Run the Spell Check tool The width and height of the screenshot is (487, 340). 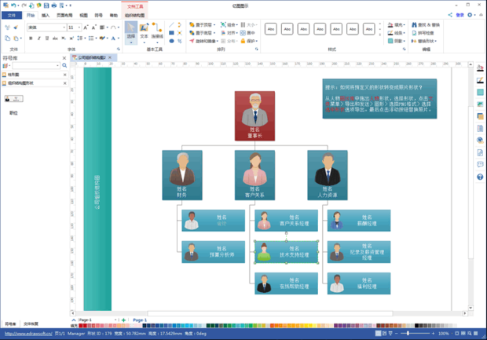pos(423,33)
